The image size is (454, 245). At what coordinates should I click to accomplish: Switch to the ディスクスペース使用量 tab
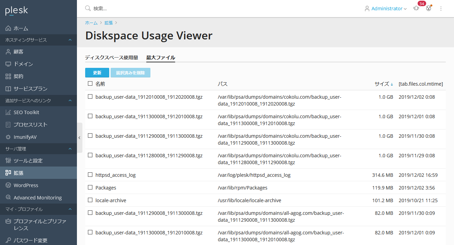(x=111, y=58)
